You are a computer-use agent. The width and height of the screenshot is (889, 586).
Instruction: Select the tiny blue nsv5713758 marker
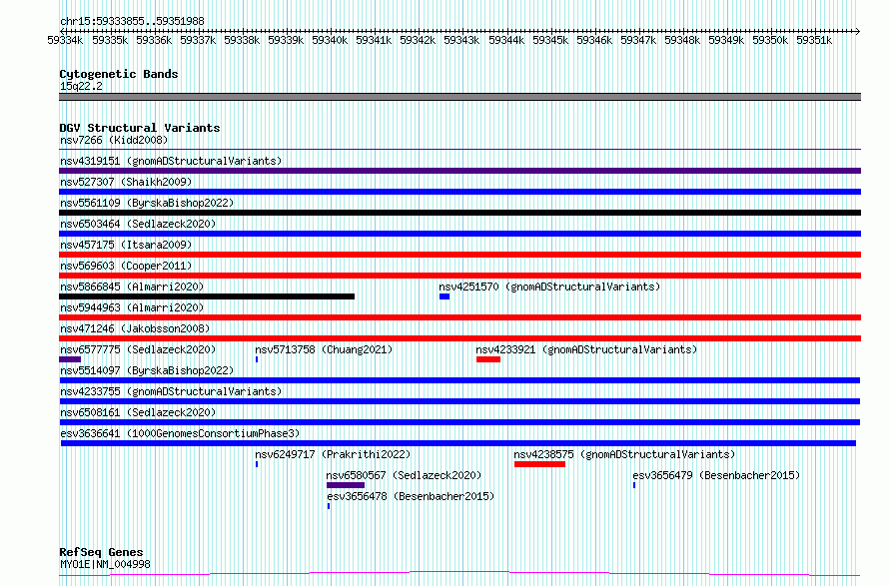coord(257,359)
